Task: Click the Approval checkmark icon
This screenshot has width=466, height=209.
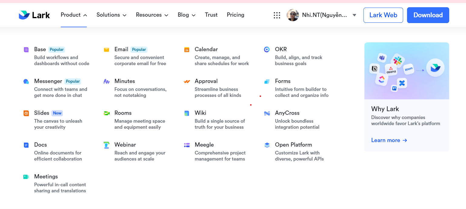Action: 187,81
